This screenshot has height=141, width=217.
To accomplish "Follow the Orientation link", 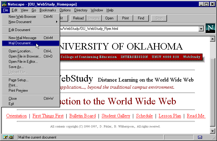I will [x=17, y=116].
